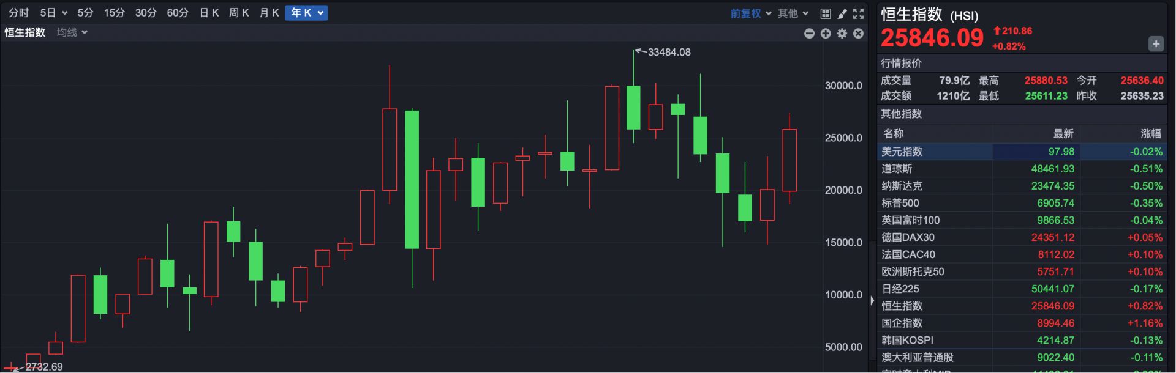The height and width of the screenshot is (373, 1176).
Task: Click the 最高 value 25880.53
Action: point(1046,81)
